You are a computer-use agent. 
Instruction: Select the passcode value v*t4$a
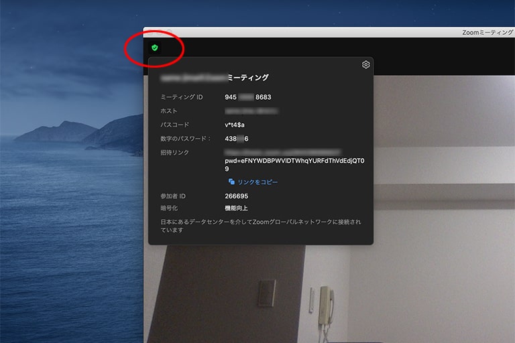[x=235, y=125]
